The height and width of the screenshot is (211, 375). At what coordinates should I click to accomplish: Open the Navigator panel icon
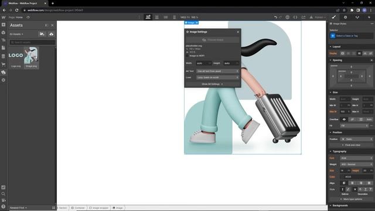coord(4,40)
